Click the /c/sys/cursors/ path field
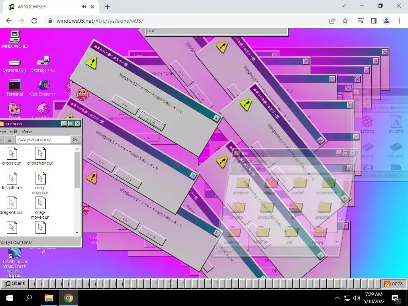The width and height of the screenshot is (408, 306). (43, 140)
